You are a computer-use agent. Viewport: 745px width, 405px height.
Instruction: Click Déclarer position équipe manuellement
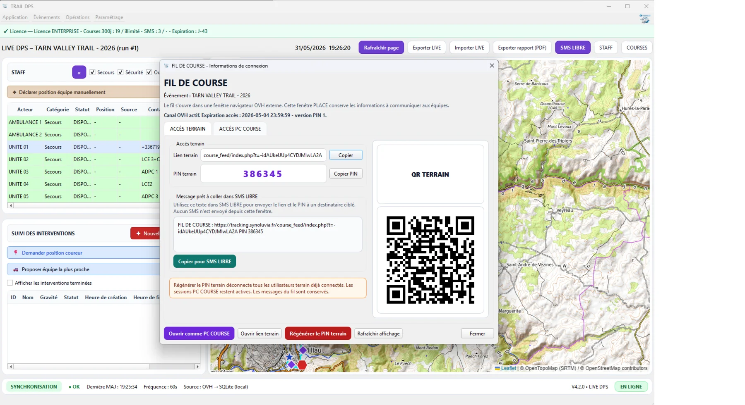(x=84, y=92)
